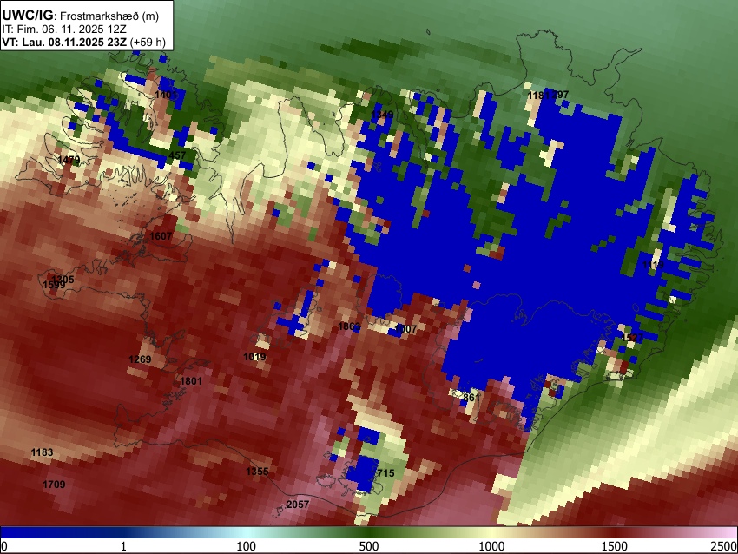Select the 500 legend tick label
Screen dimensions: 738x554
369,546
